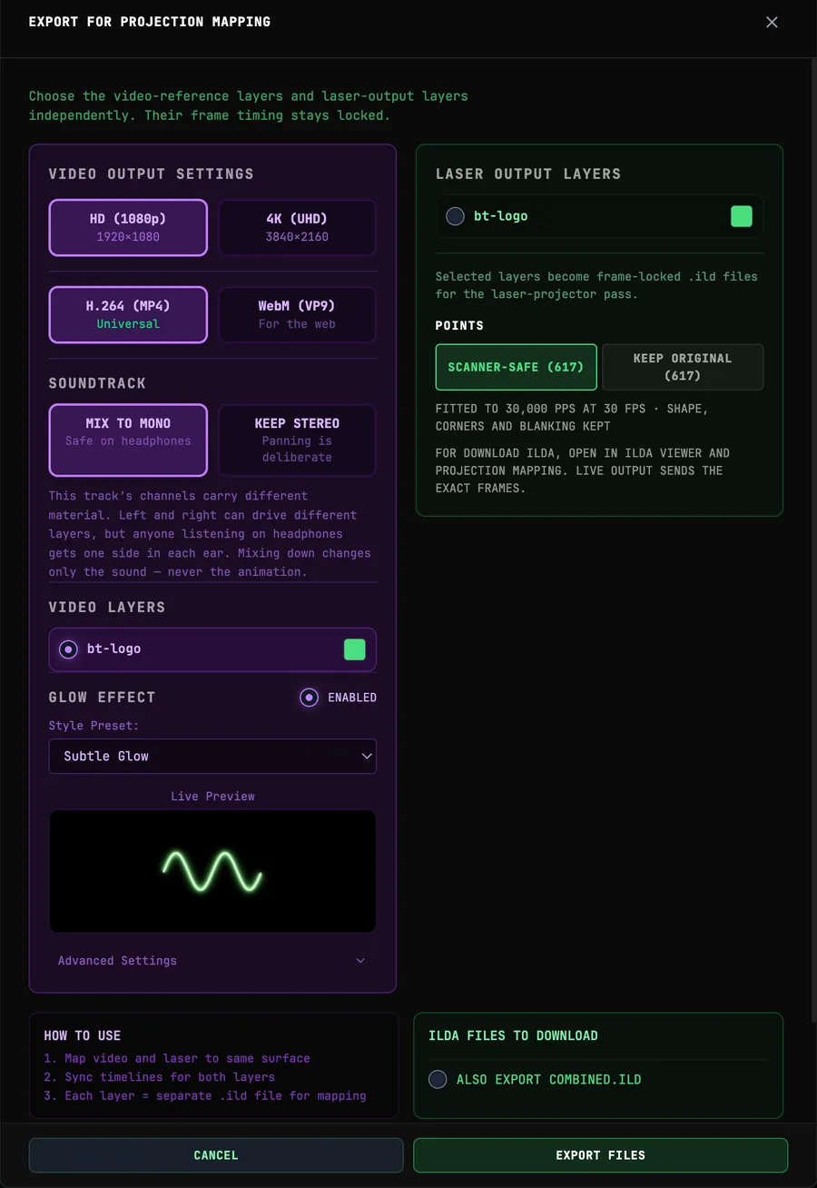Click the 'Soundtrack' section heading
This screenshot has width=817, height=1188.
click(97, 383)
